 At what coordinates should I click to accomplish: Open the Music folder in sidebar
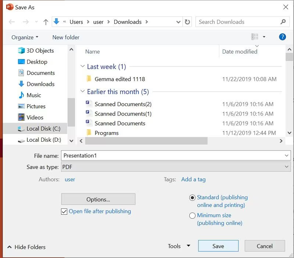pos(34,95)
